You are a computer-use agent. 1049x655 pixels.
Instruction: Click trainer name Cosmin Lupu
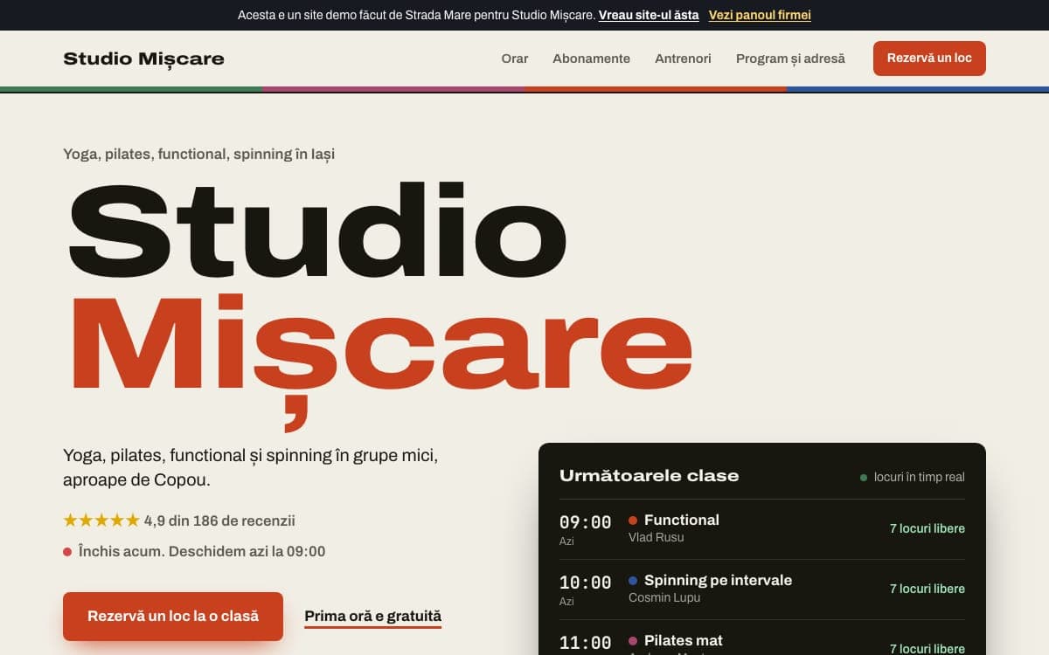tap(664, 597)
